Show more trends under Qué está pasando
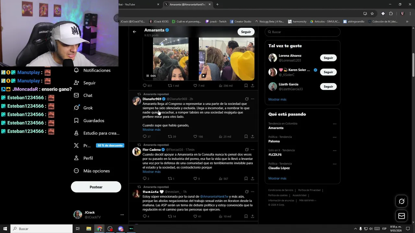The height and width of the screenshot is (233, 415). [277, 178]
